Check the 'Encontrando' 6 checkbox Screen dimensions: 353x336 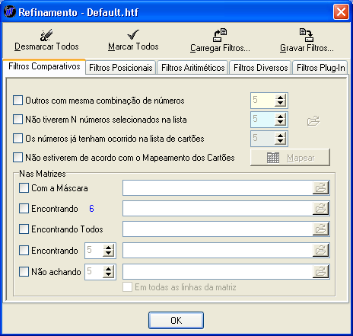[24, 209]
